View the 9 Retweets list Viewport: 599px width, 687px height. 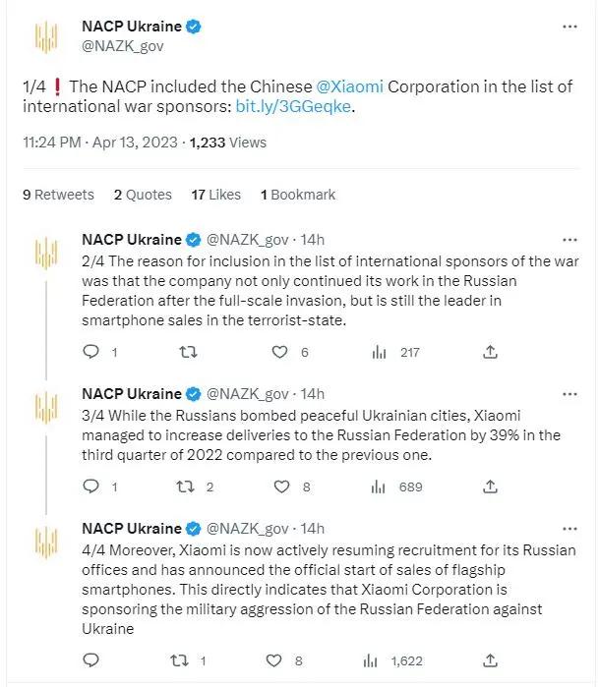tap(58, 195)
